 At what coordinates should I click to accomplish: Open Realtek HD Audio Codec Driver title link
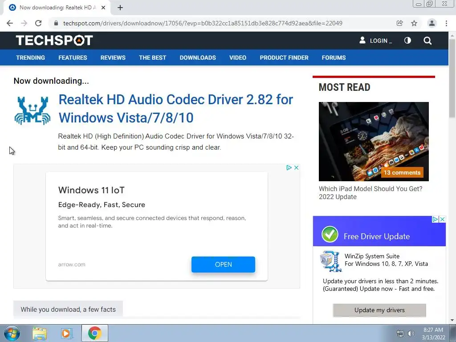click(x=175, y=109)
